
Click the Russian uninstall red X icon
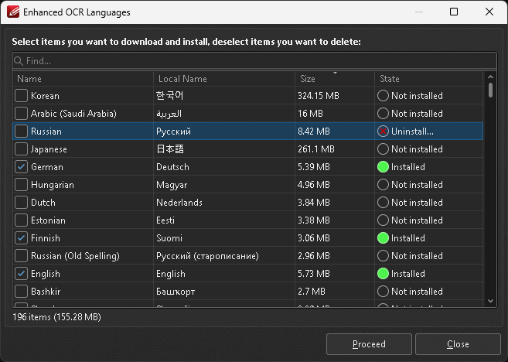tap(383, 131)
